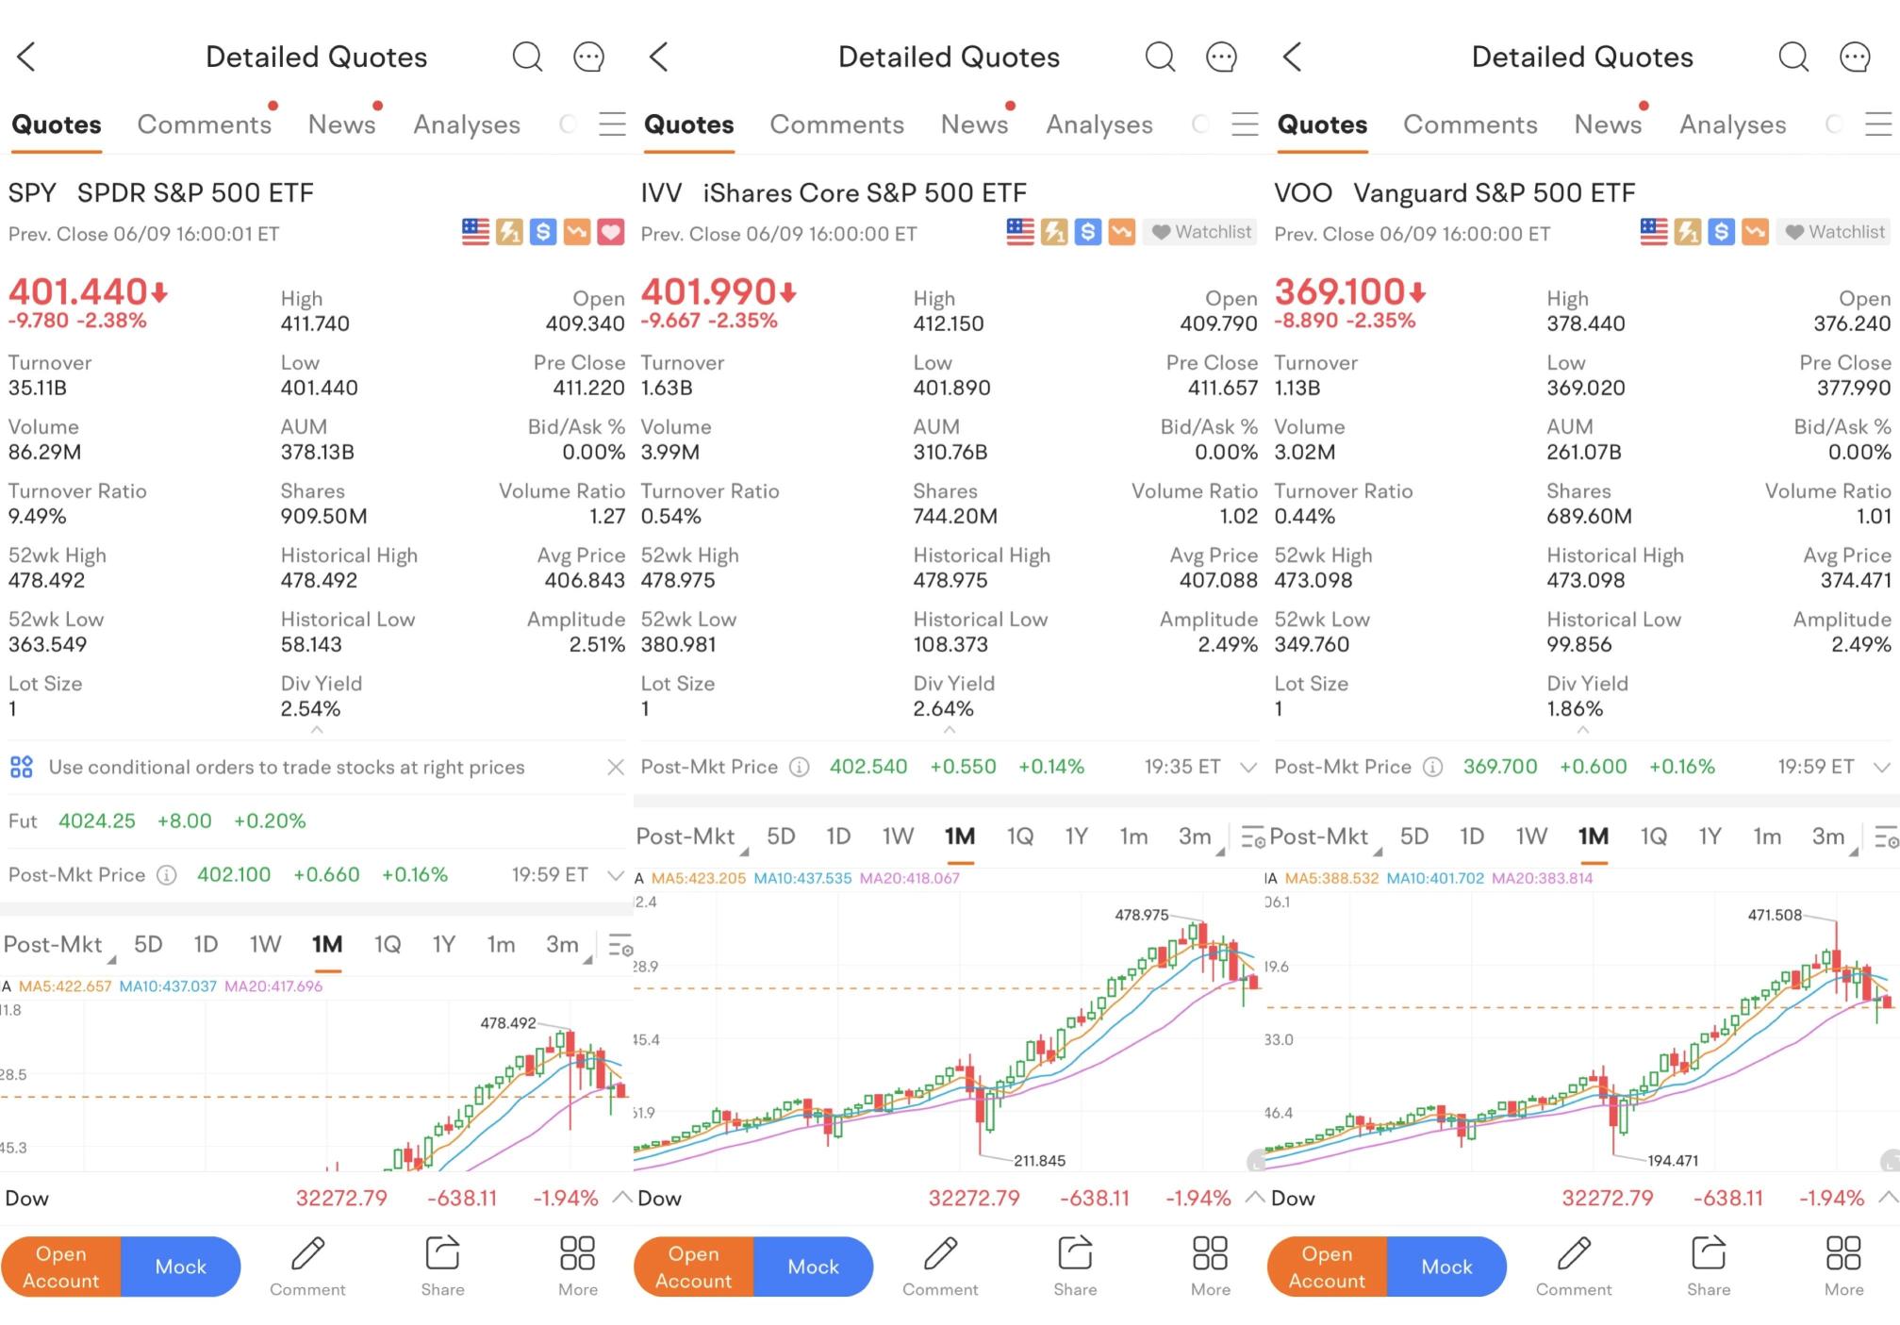Tap the 'S' Schwab-style icon on VOO
The image size is (1900, 1325).
[1721, 232]
